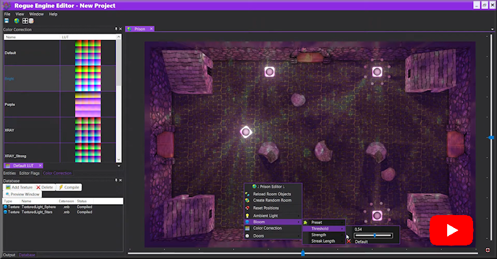Viewport: 497px width, 259px height.
Task: Open document tabs dropdown at viewport top right
Action: pos(492,29)
